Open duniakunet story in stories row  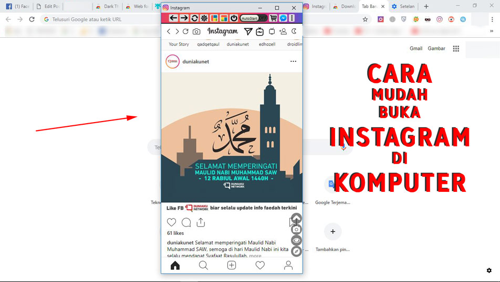coord(237,44)
